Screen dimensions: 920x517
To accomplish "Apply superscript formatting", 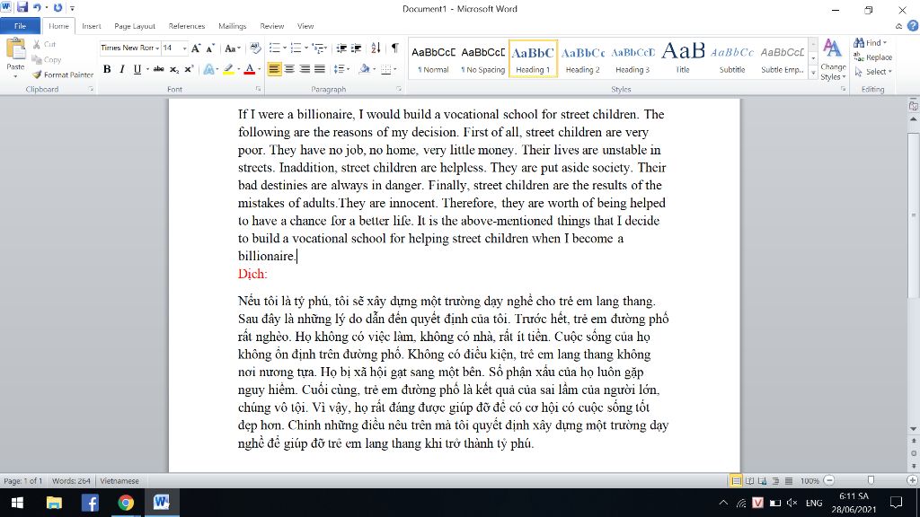I will pyautogui.click(x=189, y=69).
